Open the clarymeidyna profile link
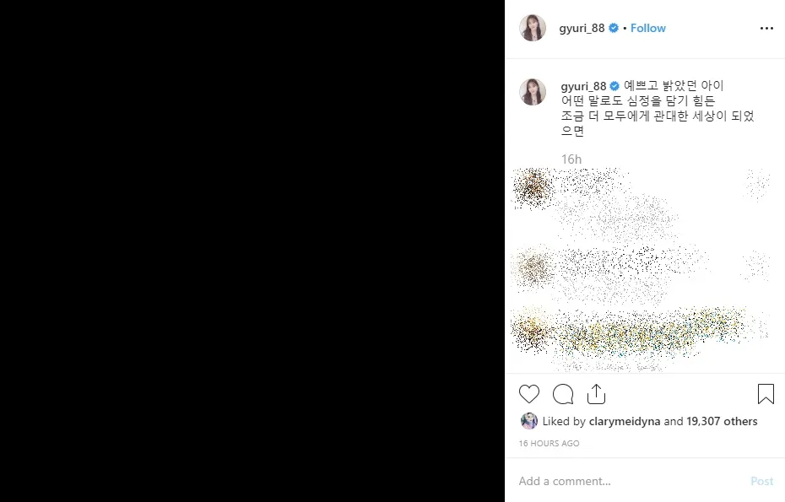Screen dimensions: 785x502 [x=625, y=421]
